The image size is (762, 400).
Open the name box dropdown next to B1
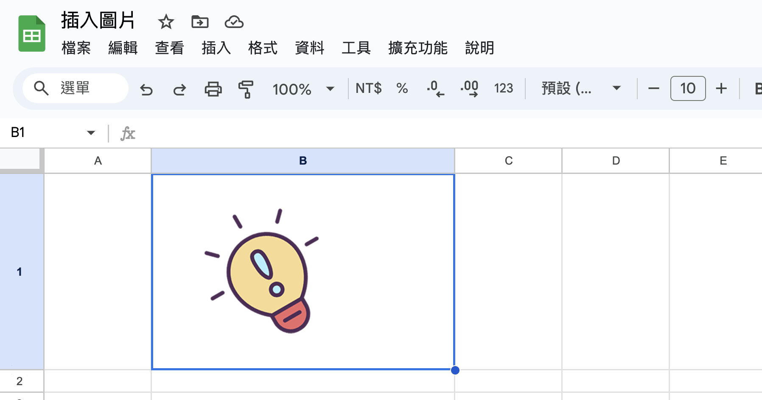click(91, 132)
